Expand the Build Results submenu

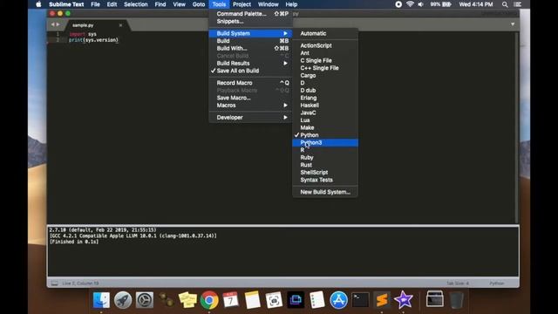[250, 63]
